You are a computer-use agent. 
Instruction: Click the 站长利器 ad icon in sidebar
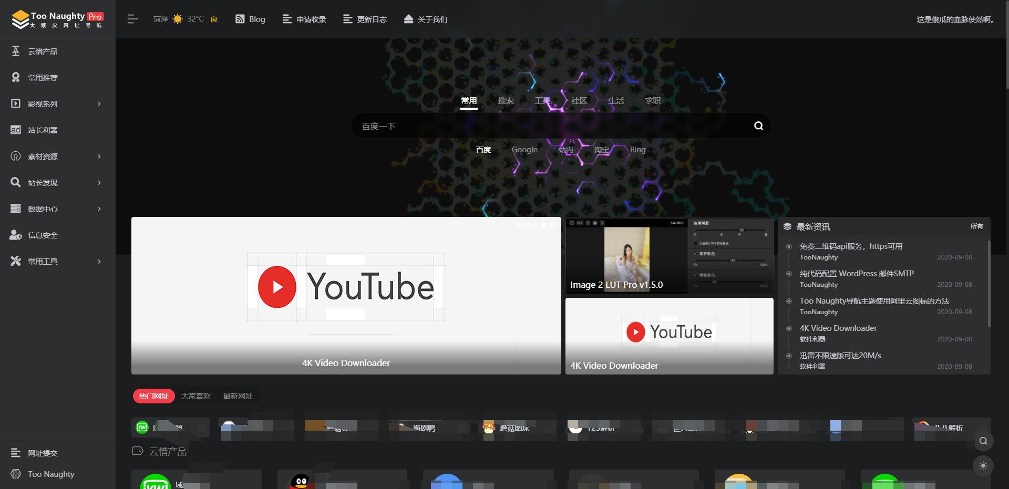tap(16, 130)
